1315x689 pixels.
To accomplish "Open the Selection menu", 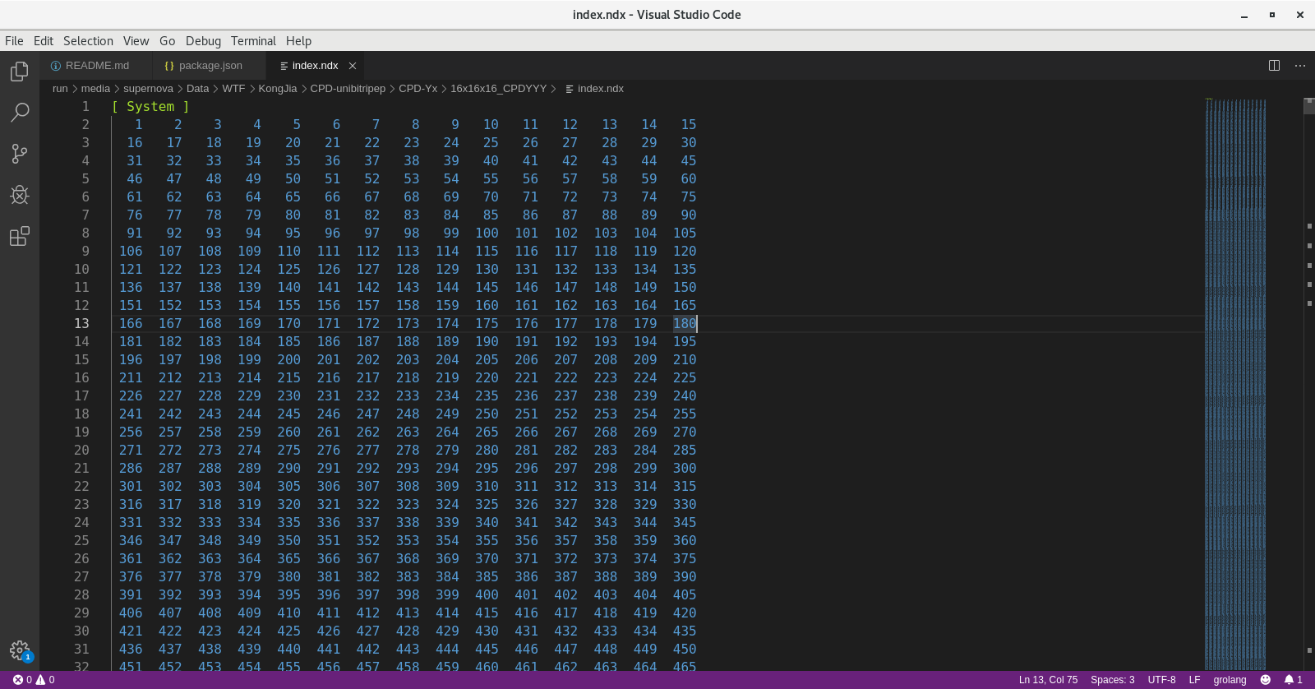I will coord(88,41).
